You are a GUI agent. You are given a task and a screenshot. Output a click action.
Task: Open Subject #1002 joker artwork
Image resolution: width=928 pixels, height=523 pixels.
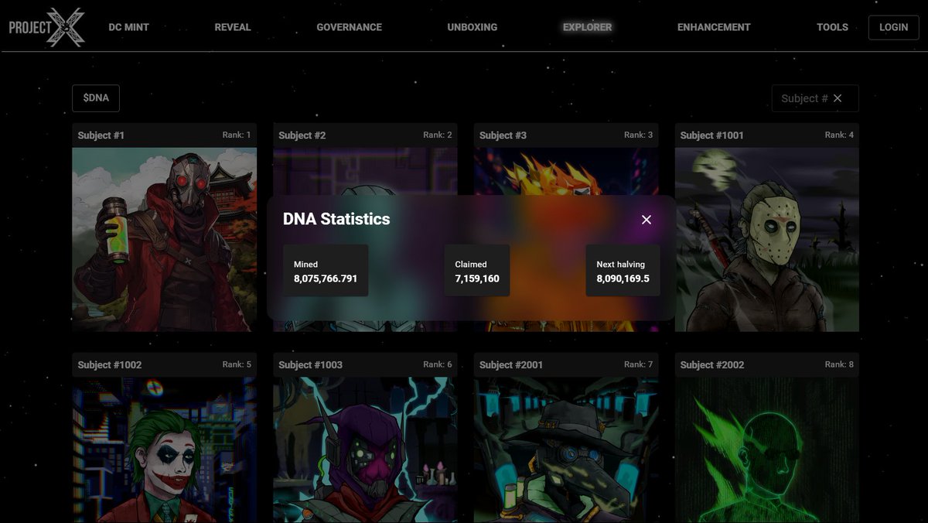point(164,450)
